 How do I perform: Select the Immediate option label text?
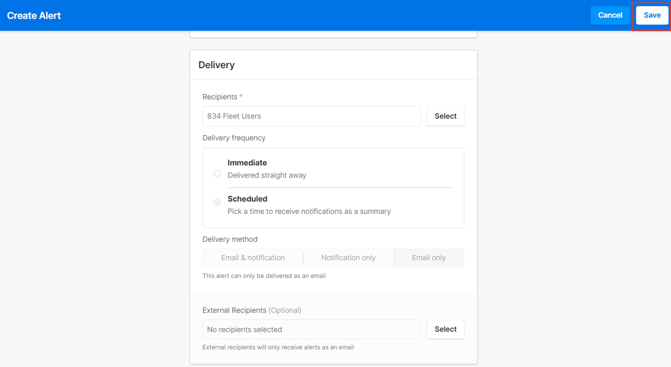click(x=247, y=163)
